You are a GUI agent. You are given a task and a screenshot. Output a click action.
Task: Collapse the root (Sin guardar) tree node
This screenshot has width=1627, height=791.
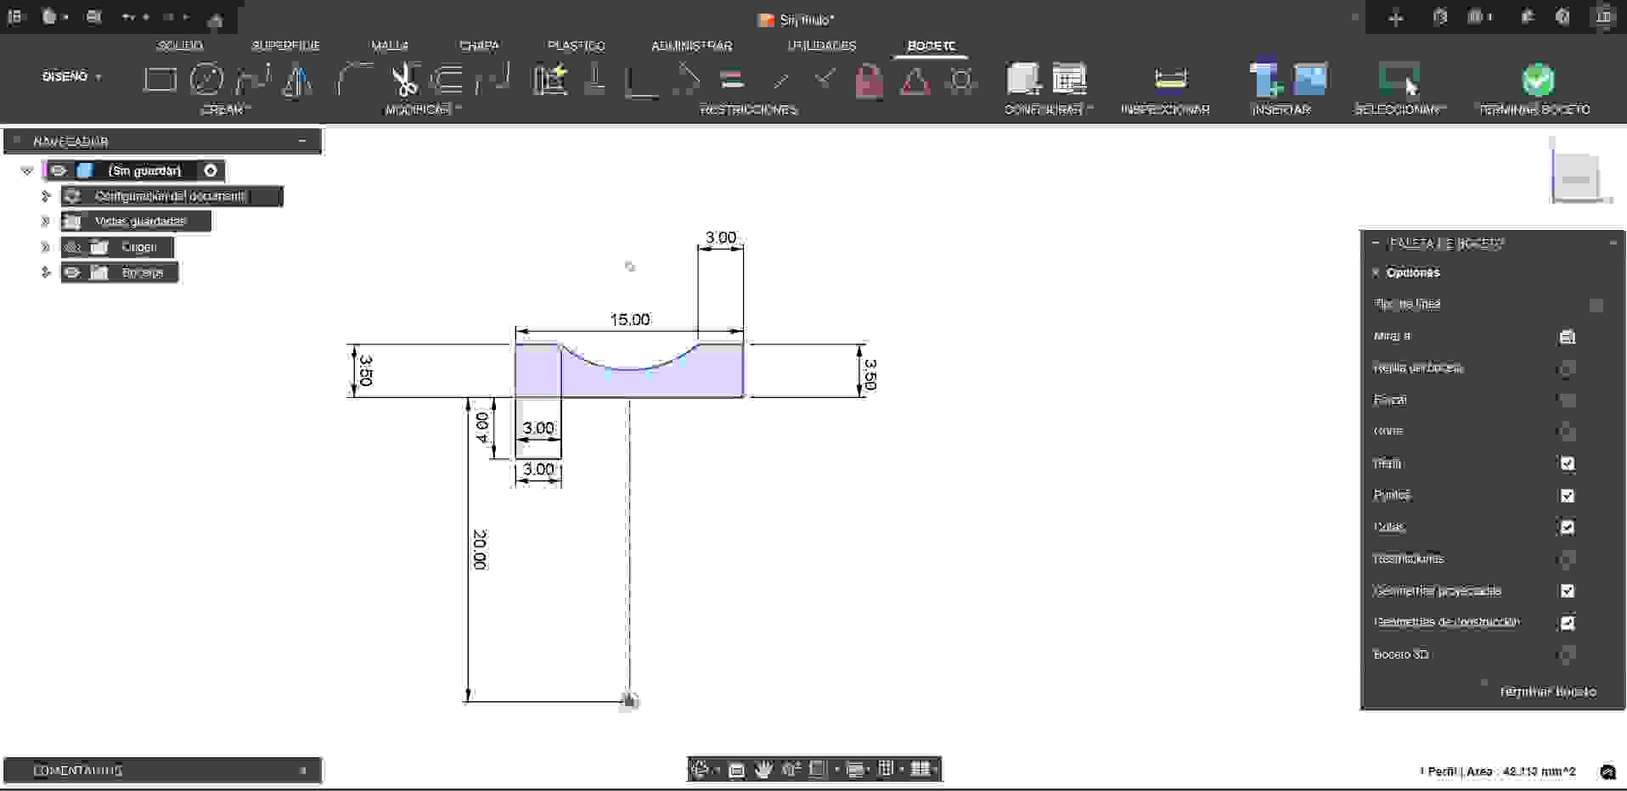point(27,171)
